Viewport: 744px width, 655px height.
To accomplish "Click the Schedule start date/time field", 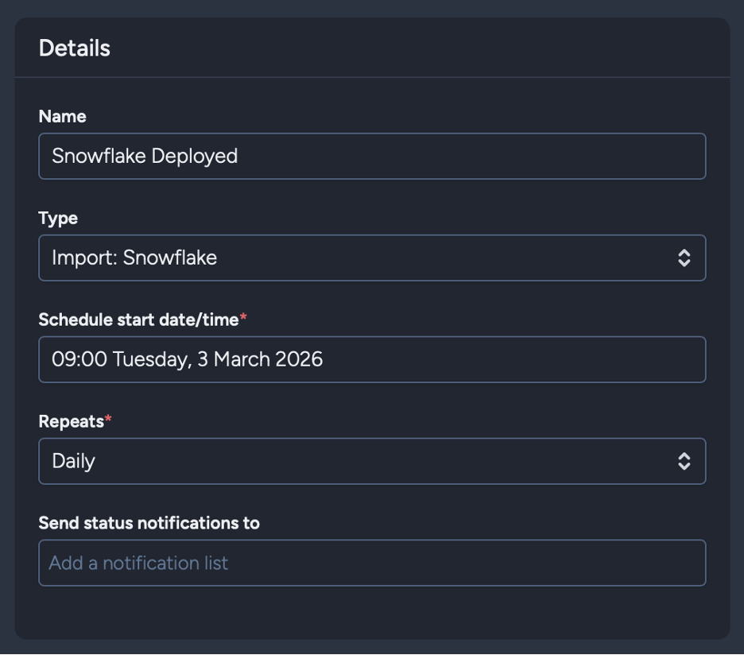I will (x=371, y=359).
